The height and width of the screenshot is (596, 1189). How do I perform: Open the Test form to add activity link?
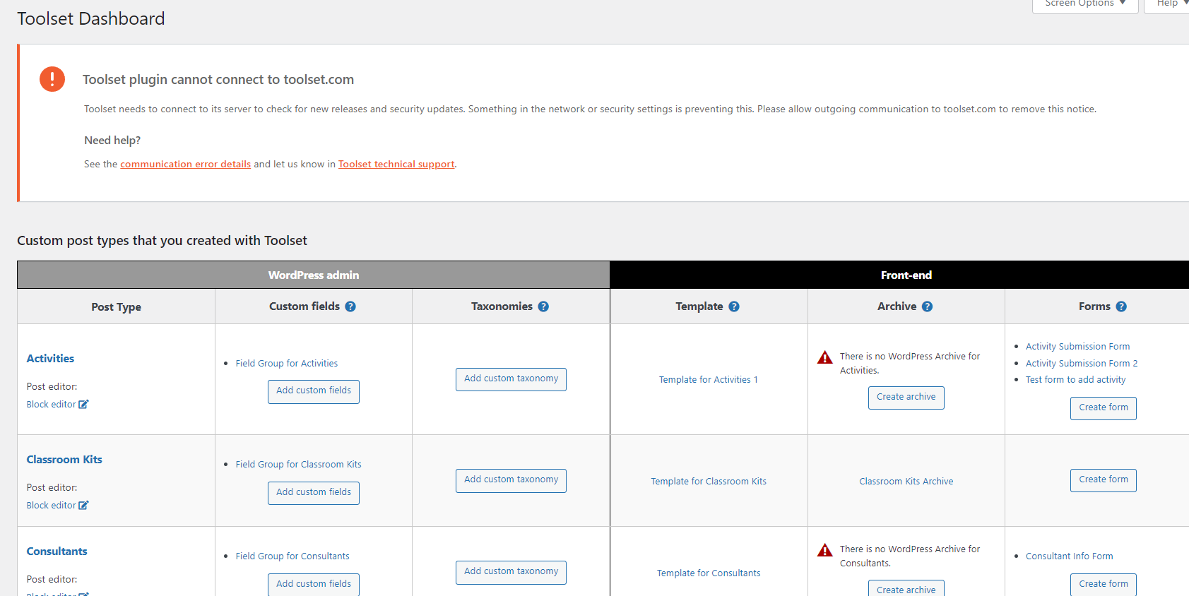tap(1076, 380)
